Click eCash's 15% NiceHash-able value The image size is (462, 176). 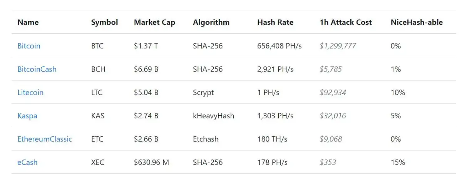pyautogui.click(x=398, y=162)
